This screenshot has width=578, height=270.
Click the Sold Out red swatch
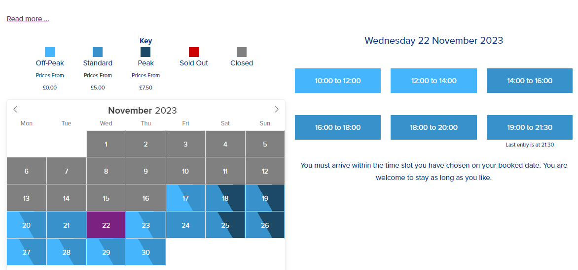(x=194, y=52)
